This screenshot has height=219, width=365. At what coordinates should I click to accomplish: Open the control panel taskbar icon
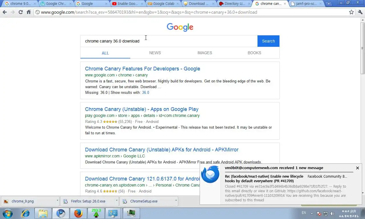(x=113, y=213)
